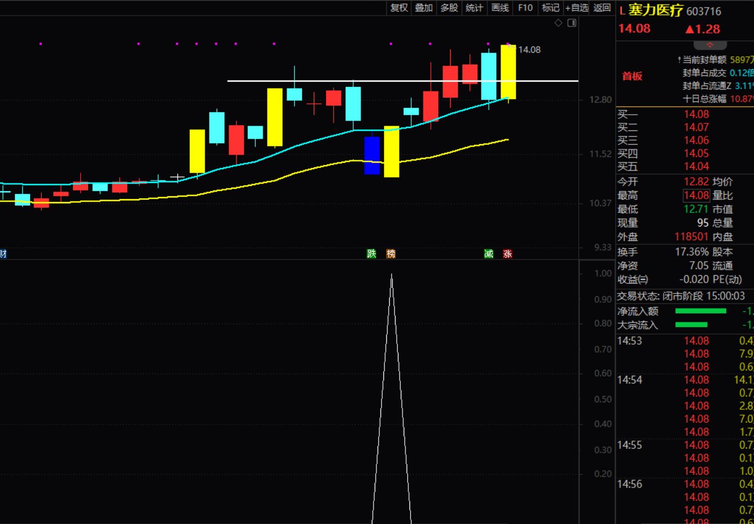Click the 返回 back button
Image resolution: width=754 pixels, height=524 pixels.
[x=603, y=8]
